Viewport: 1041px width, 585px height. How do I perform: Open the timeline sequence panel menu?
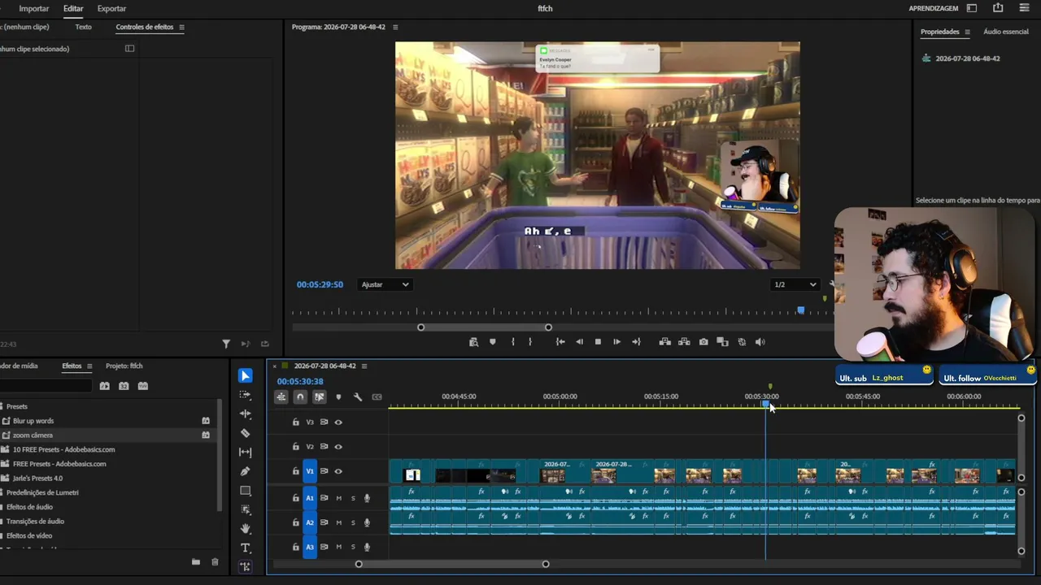pos(364,366)
